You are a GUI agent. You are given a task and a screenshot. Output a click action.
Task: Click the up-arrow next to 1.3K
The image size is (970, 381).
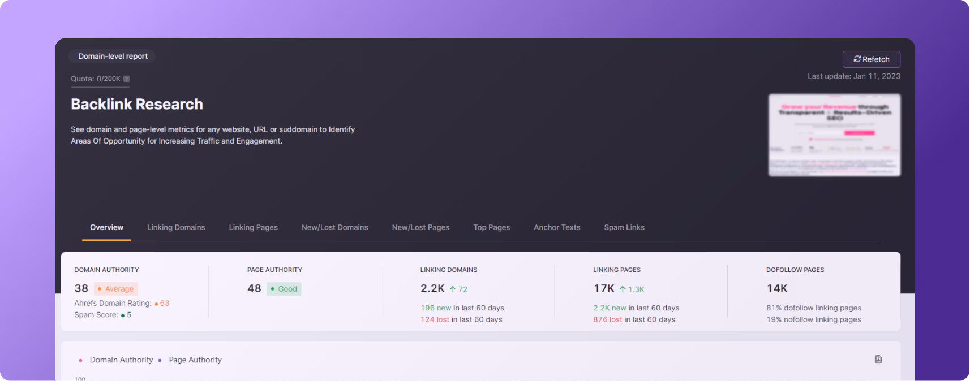(x=623, y=289)
